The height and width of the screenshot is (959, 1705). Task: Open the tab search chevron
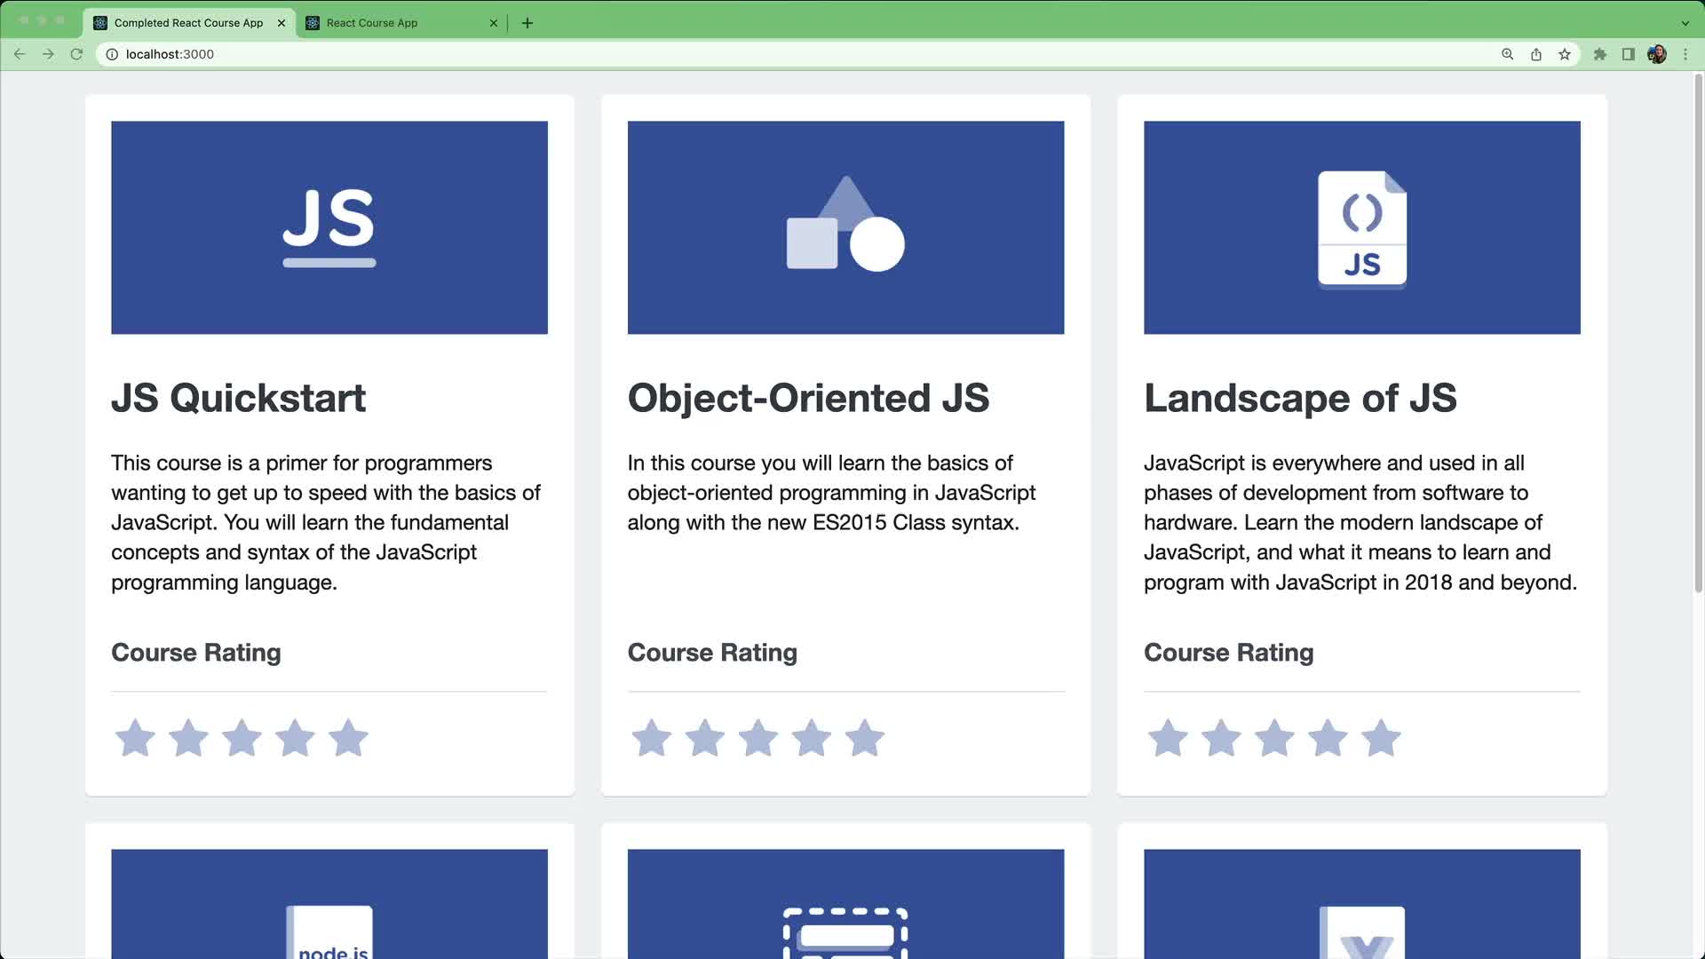tap(1685, 23)
